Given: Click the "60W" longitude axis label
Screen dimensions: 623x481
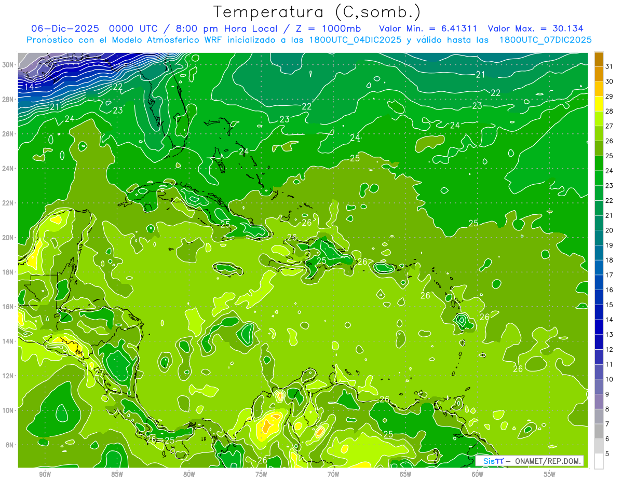Looking at the screenshot, I should click(x=478, y=474).
